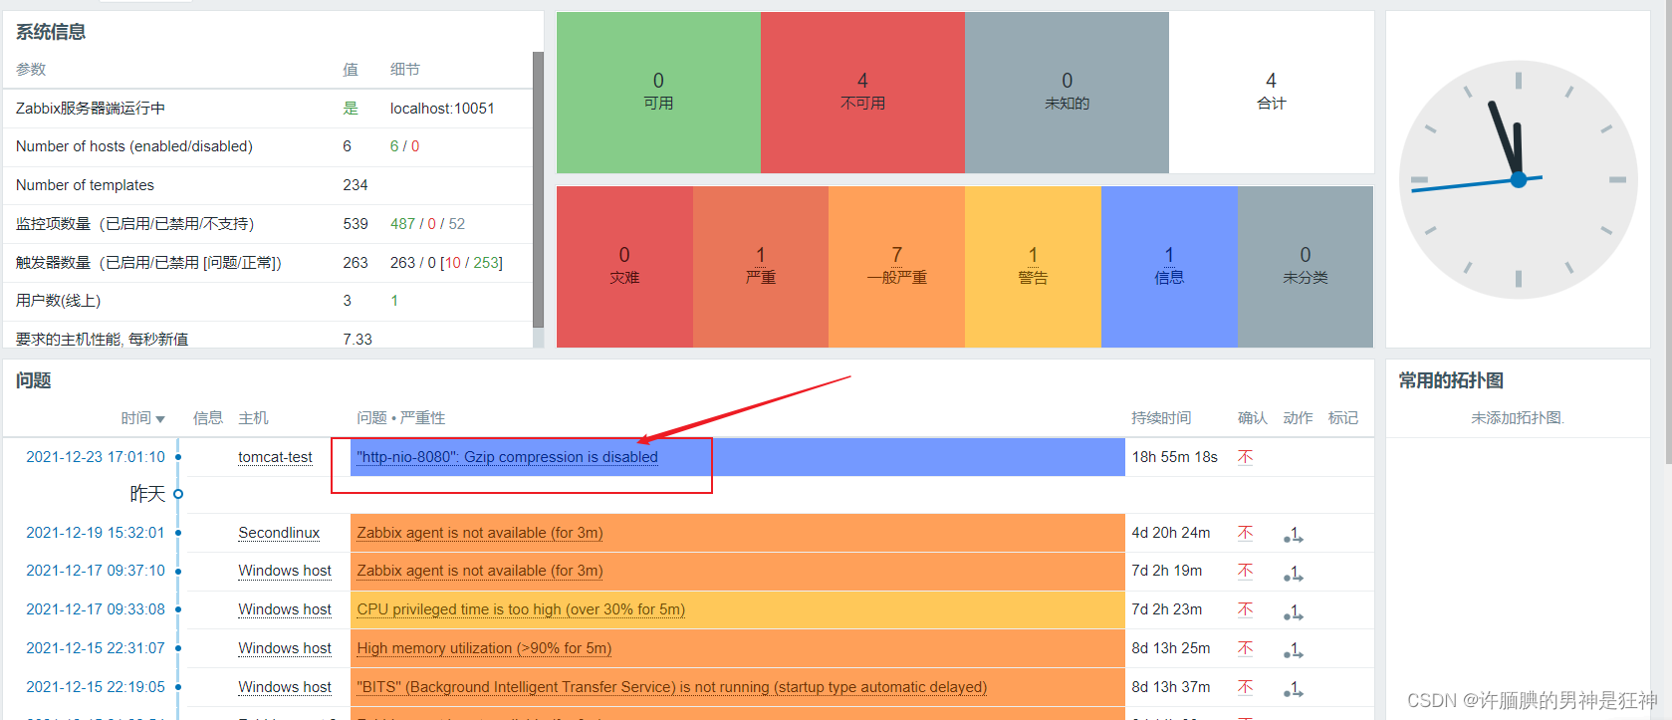The height and width of the screenshot is (720, 1672).
Task: Click the localhost:10051 detail value
Action: click(442, 109)
